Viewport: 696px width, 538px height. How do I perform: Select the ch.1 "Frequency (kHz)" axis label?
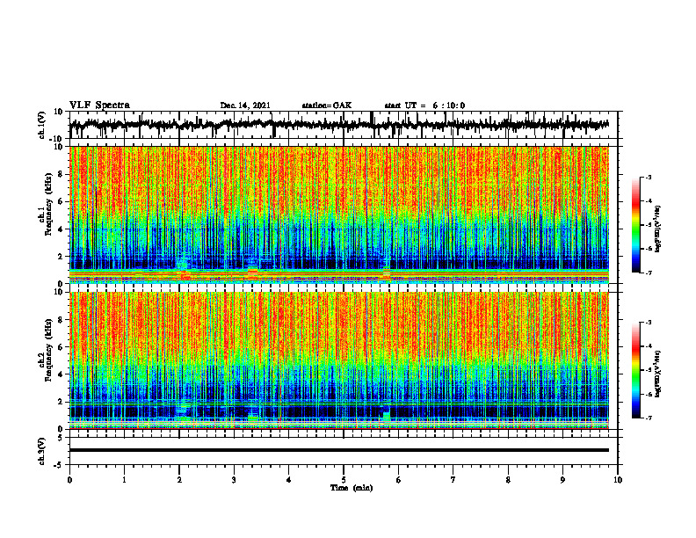tap(49, 205)
